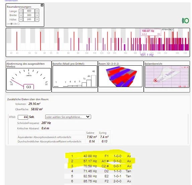Click the Höhe value field showing 243

click(x=29, y=19)
